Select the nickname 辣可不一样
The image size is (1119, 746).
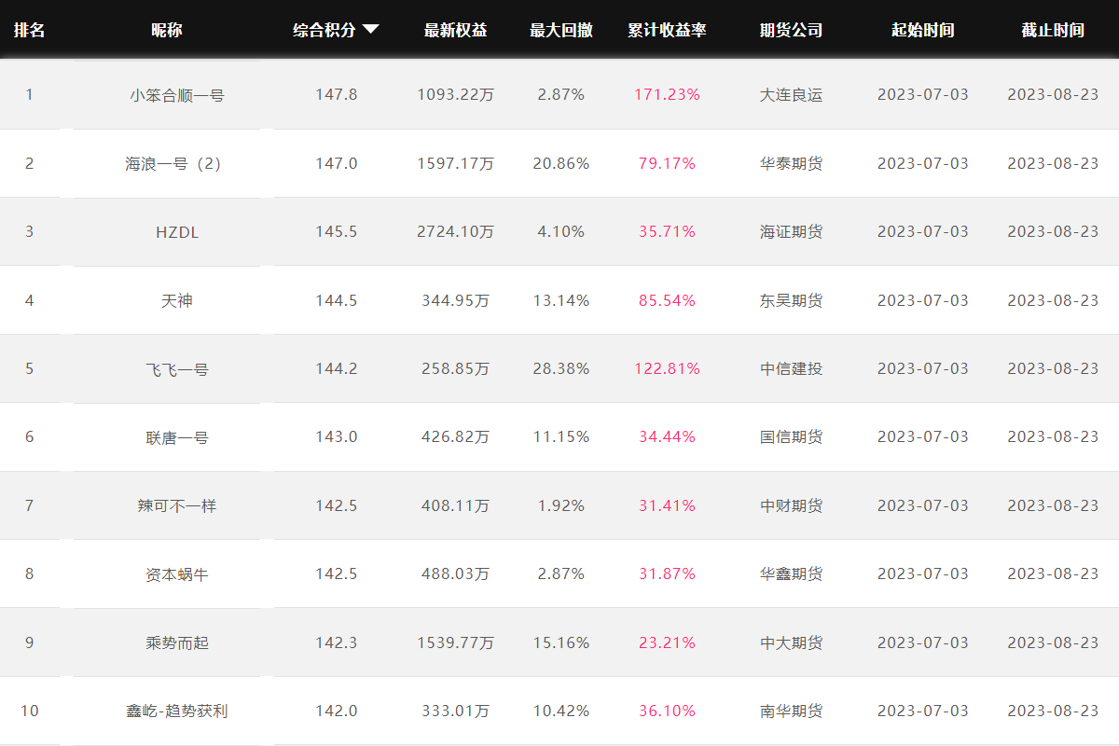pos(177,505)
